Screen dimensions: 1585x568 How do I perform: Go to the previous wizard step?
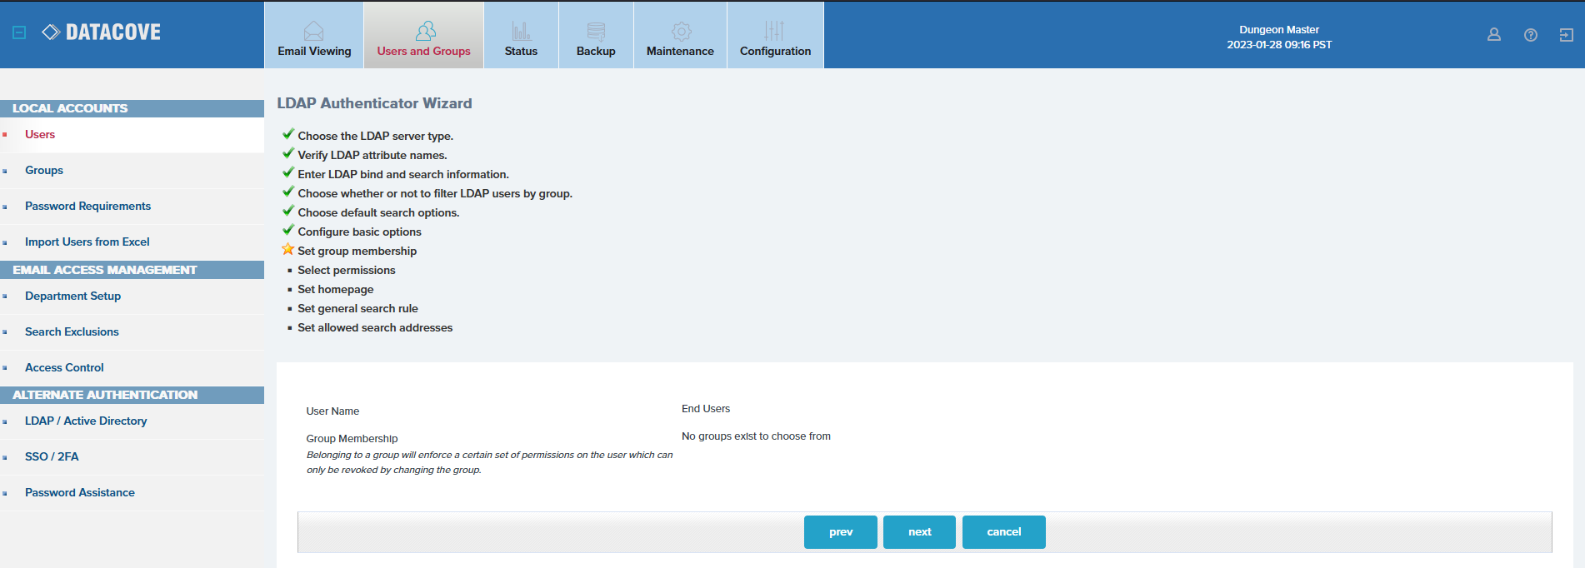840,532
